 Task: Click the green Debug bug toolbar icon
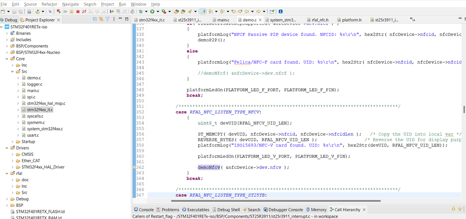[140, 11]
